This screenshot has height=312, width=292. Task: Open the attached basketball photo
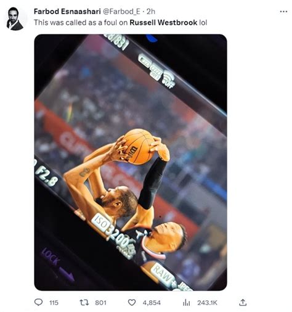pyautogui.click(x=131, y=162)
